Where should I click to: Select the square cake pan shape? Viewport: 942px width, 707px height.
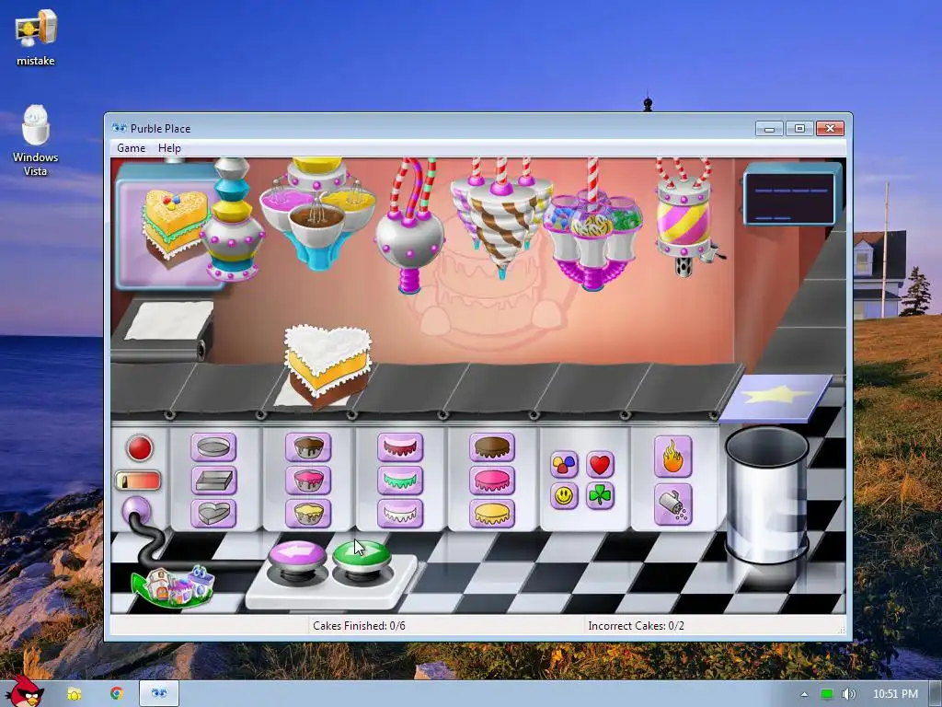click(x=213, y=481)
